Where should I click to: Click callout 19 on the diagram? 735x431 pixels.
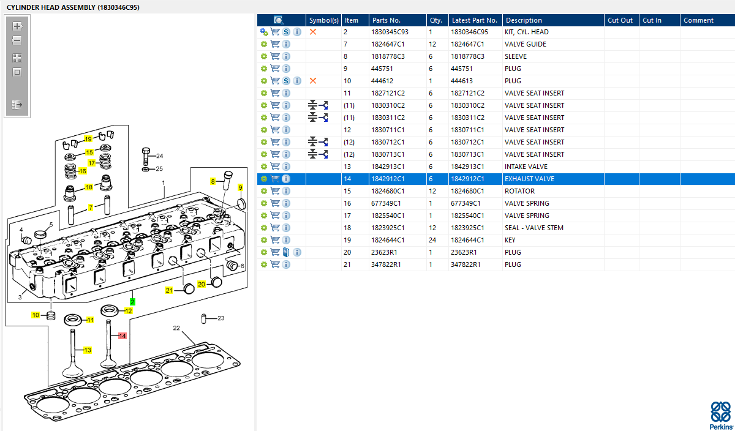[88, 140]
